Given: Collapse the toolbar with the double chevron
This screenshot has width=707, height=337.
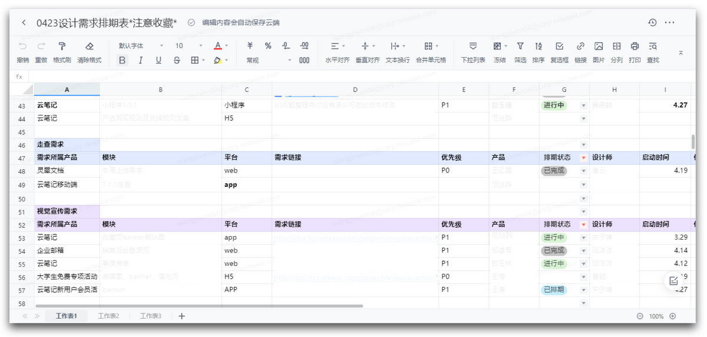Looking at the screenshot, I should (x=681, y=53).
